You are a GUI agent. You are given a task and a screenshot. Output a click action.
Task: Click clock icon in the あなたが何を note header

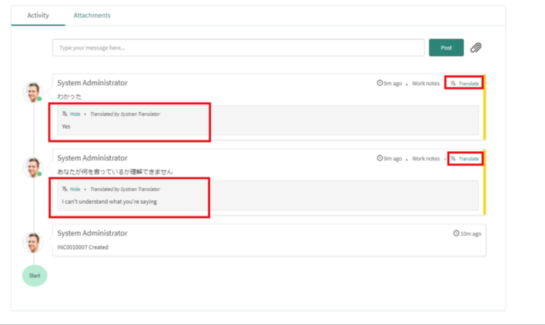tap(380, 158)
